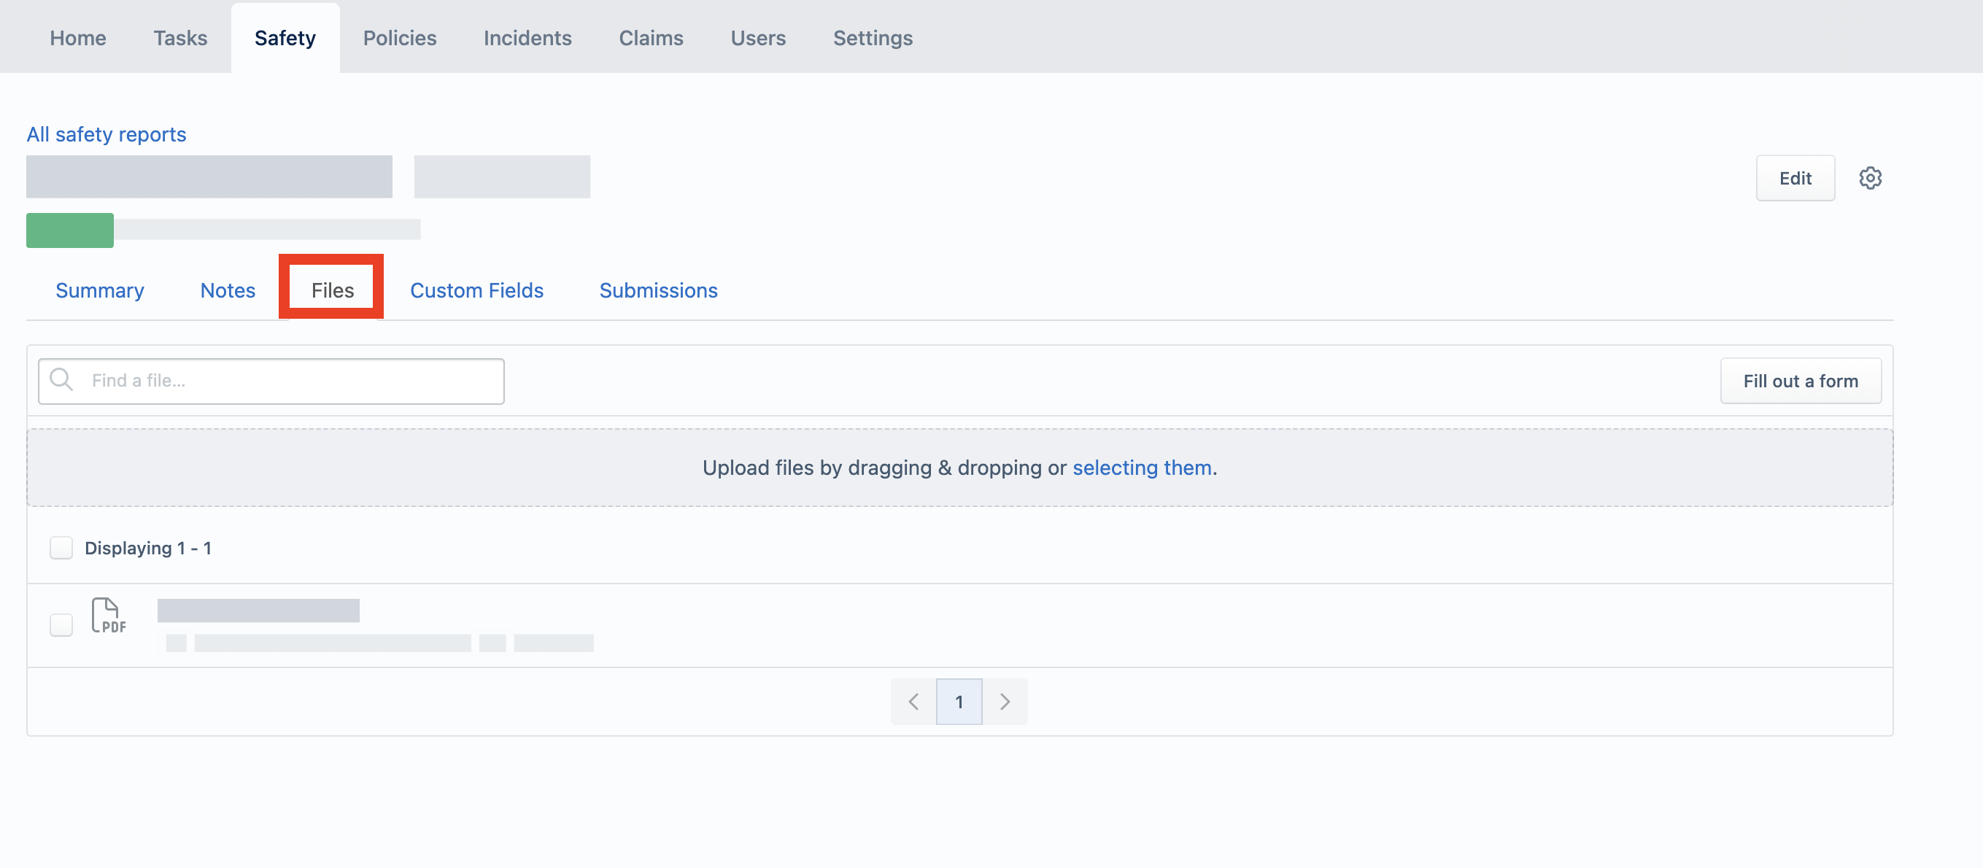Go to the Incidents tab

[x=527, y=38]
